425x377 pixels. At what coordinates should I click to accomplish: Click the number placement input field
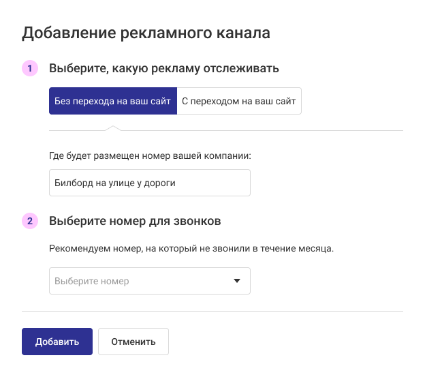click(150, 183)
